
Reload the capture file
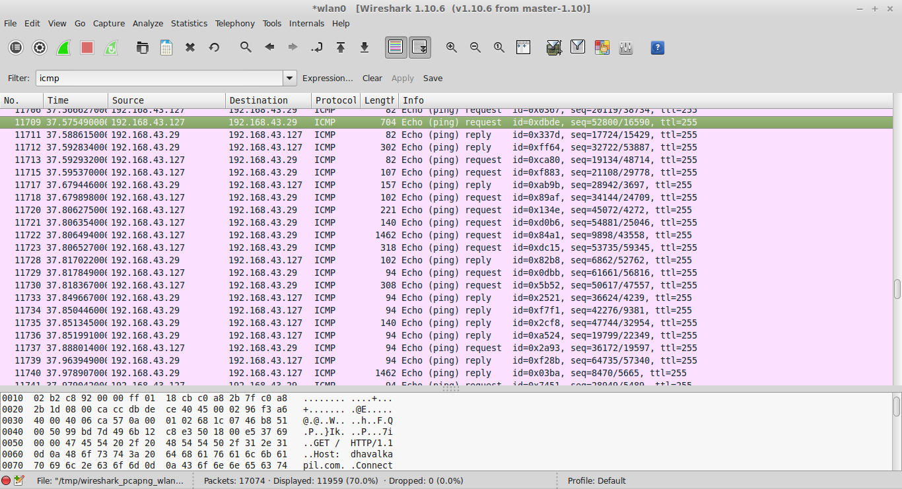[214, 48]
